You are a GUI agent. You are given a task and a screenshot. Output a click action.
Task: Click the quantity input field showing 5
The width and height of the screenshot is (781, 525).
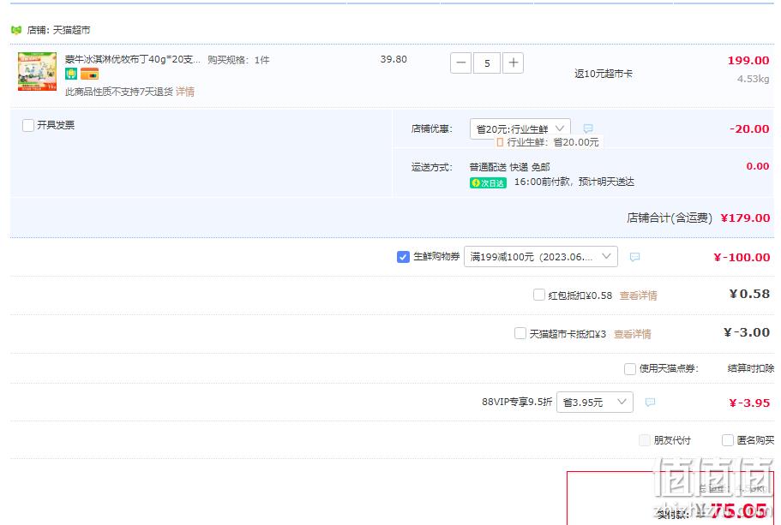pos(487,63)
